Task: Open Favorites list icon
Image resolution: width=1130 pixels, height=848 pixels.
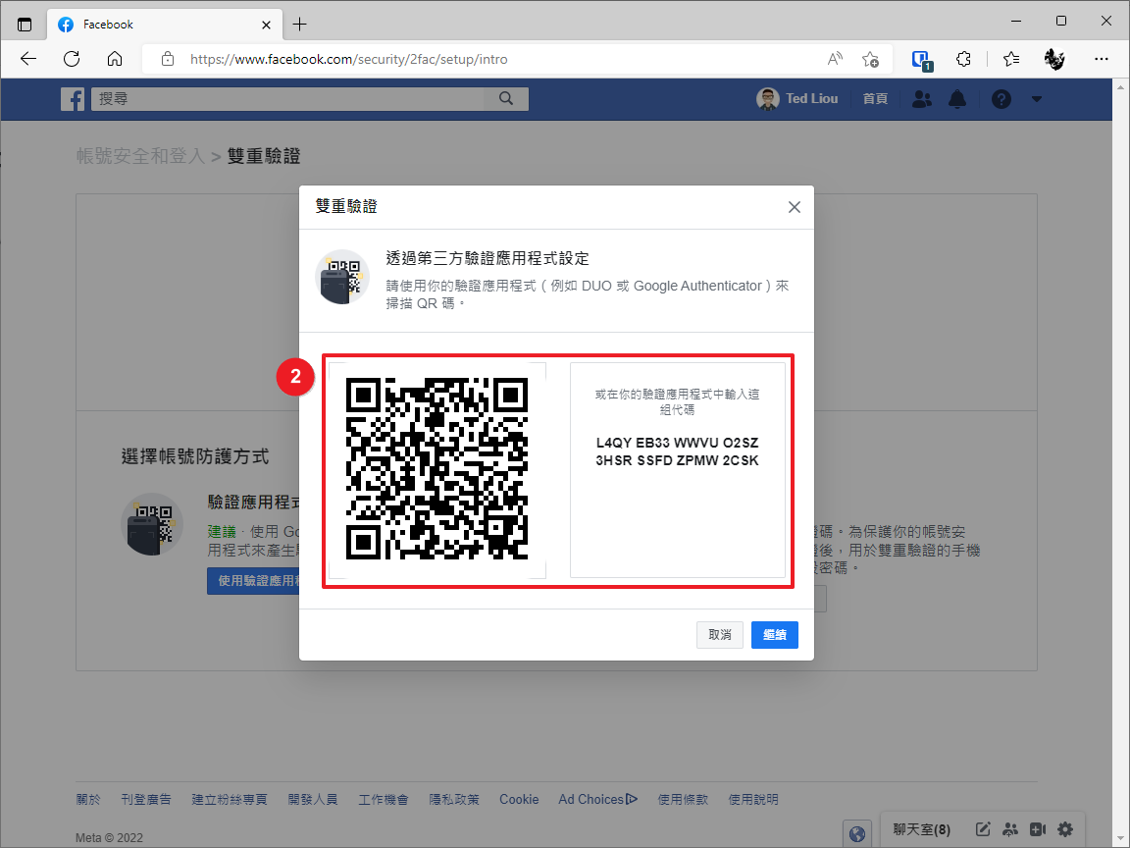Action: (x=1011, y=59)
